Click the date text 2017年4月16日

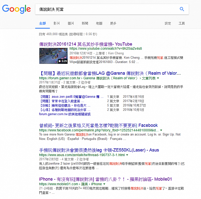tap(133, 97)
